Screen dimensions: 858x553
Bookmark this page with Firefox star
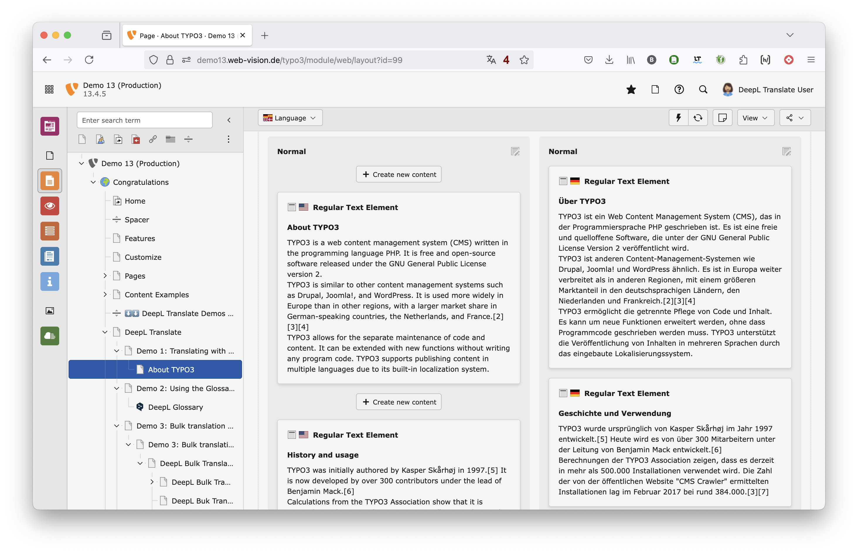(x=524, y=60)
